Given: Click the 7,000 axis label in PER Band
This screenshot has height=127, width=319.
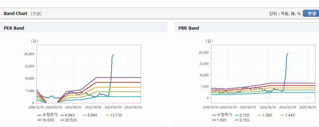Looking at the screenshot, I should click(30, 91).
